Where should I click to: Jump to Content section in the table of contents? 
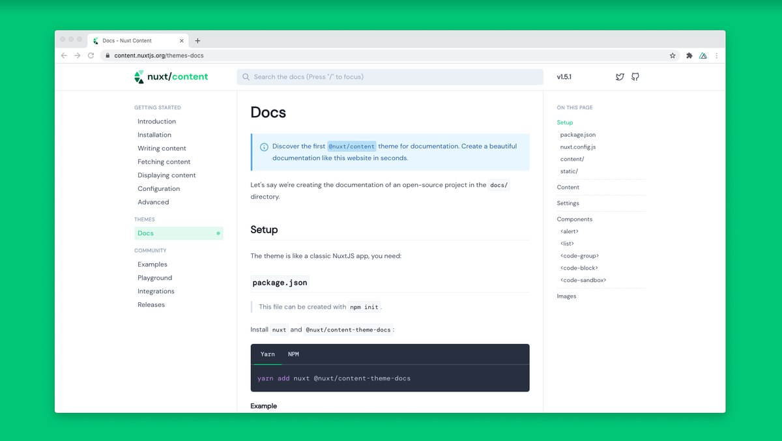[x=568, y=188]
